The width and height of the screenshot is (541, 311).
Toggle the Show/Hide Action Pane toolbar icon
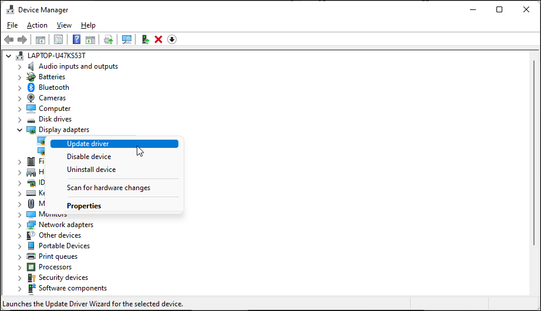tap(90, 40)
